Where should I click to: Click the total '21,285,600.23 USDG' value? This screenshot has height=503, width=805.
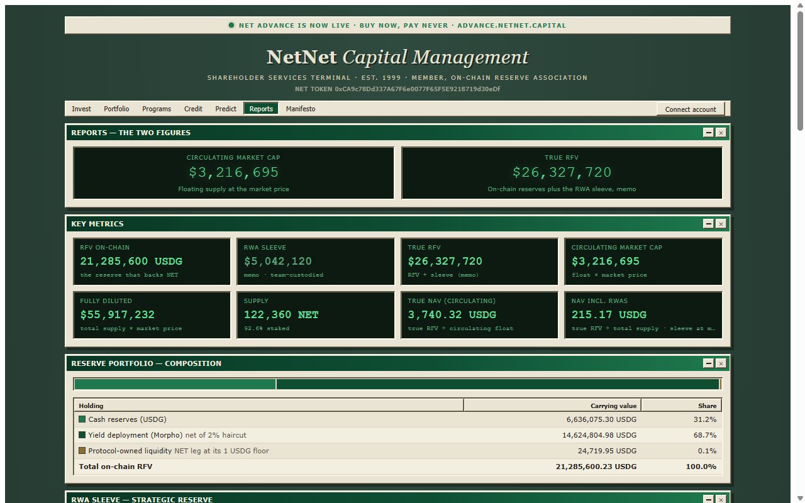[x=596, y=467]
